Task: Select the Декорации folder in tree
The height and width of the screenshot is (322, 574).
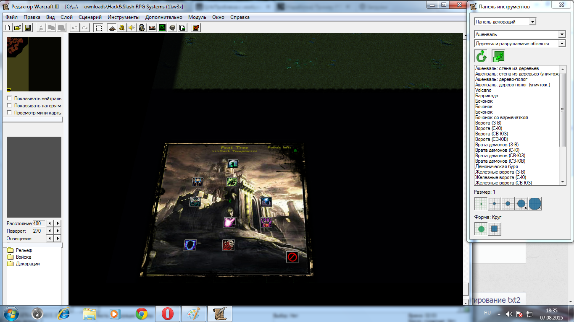Action: pyautogui.click(x=28, y=264)
